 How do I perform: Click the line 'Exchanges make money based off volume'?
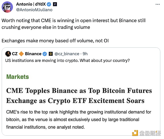click(x=55, y=41)
